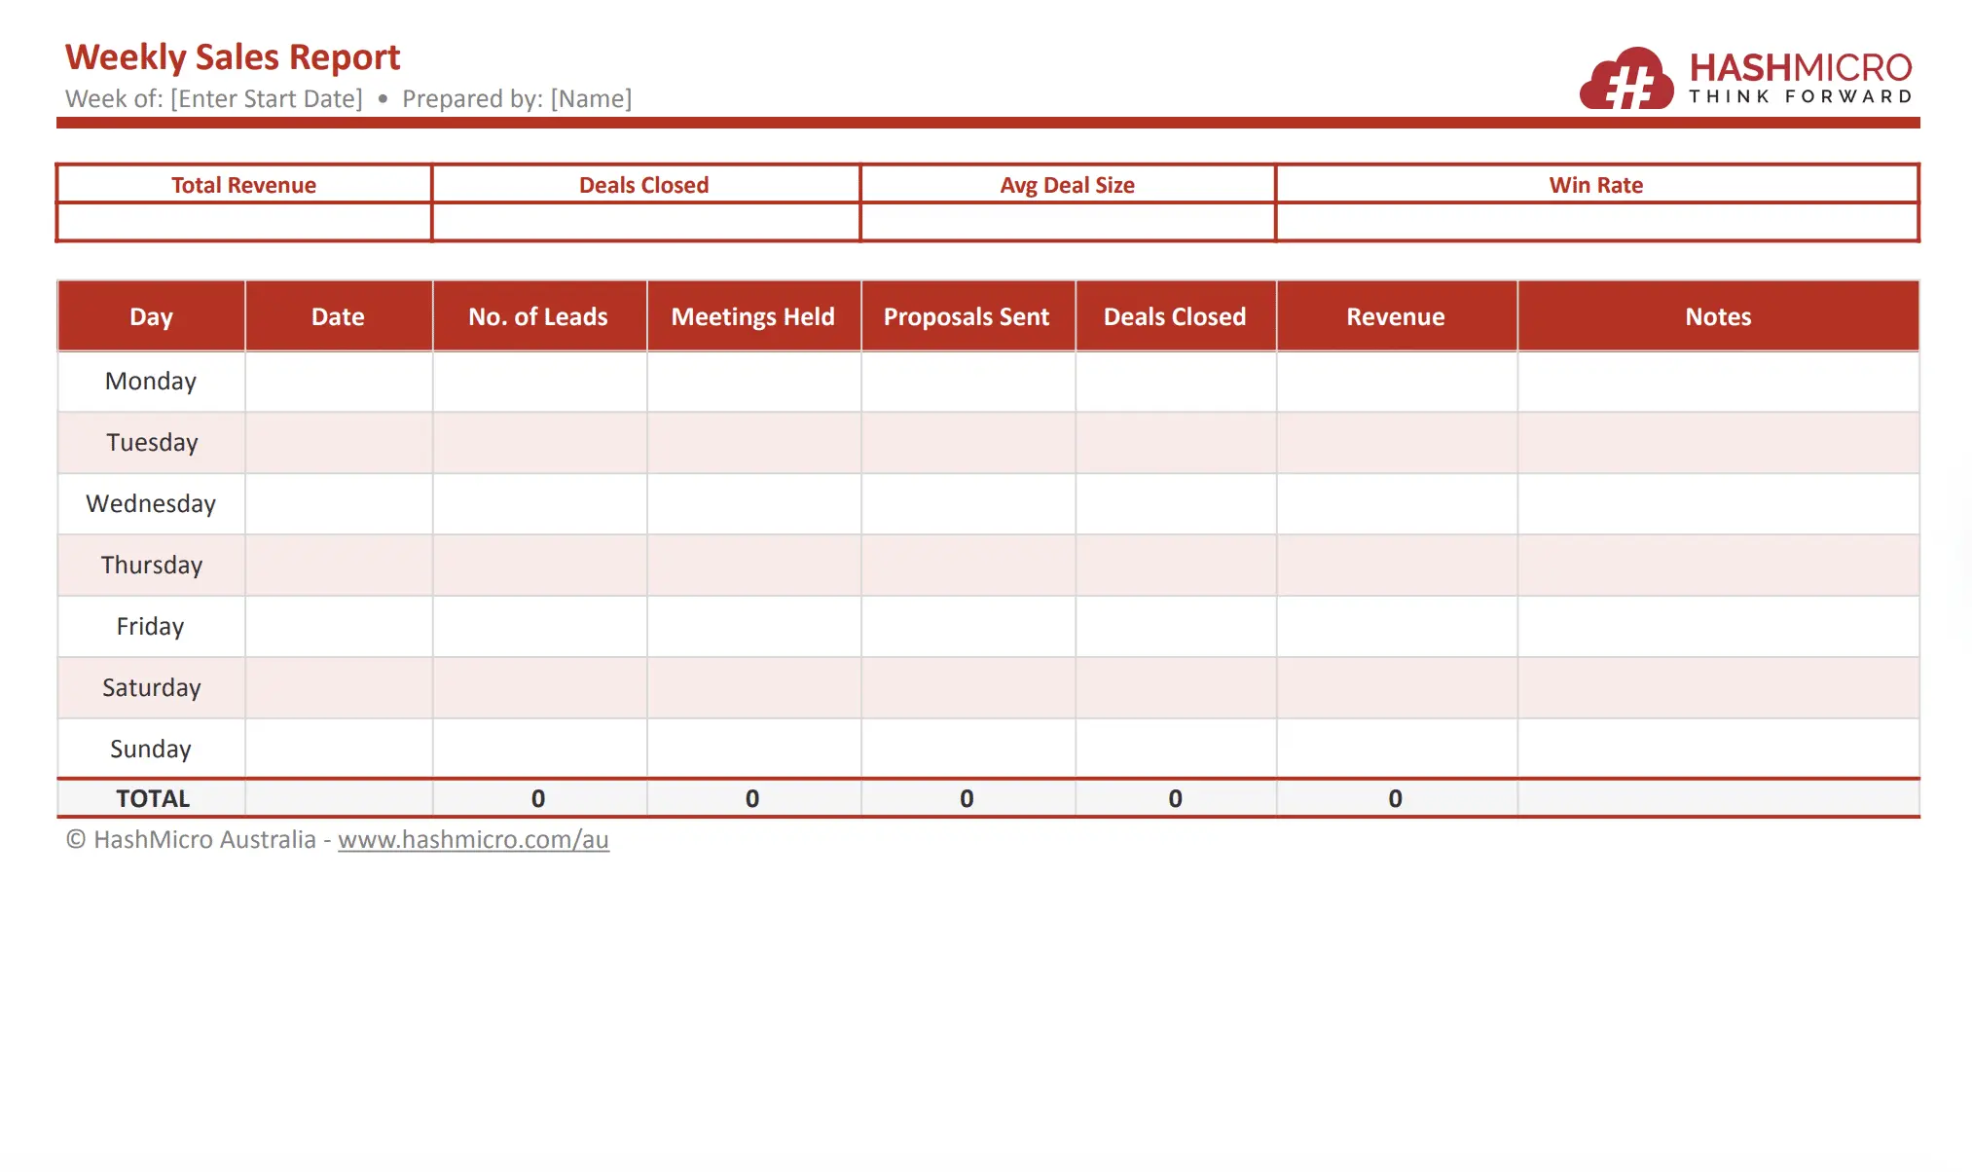Select the Thursday Proposals Sent cell
Viewport: 1972px width, 1172px height.
click(x=968, y=566)
